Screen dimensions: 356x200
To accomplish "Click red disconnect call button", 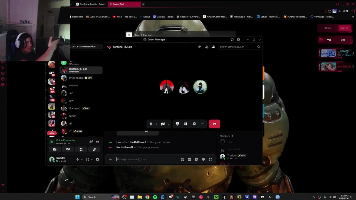I will (x=214, y=124).
